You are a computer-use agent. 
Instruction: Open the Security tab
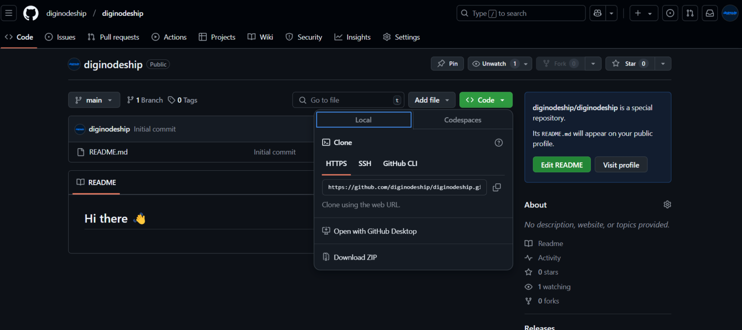click(x=303, y=37)
